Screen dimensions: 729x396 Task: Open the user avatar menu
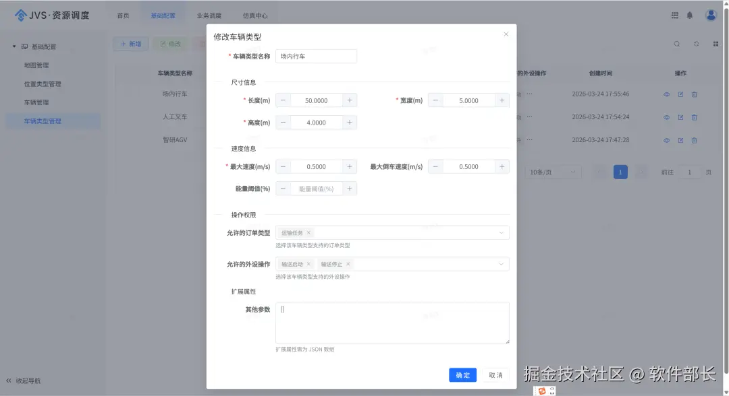pos(710,15)
